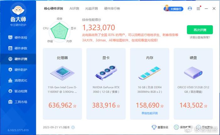The width and height of the screenshot is (220, 135).
Task: Minimize the 鲁大师 window
Action: (206, 8)
